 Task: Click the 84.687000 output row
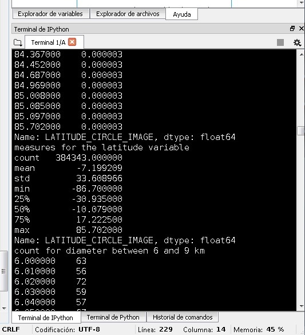click(x=68, y=75)
